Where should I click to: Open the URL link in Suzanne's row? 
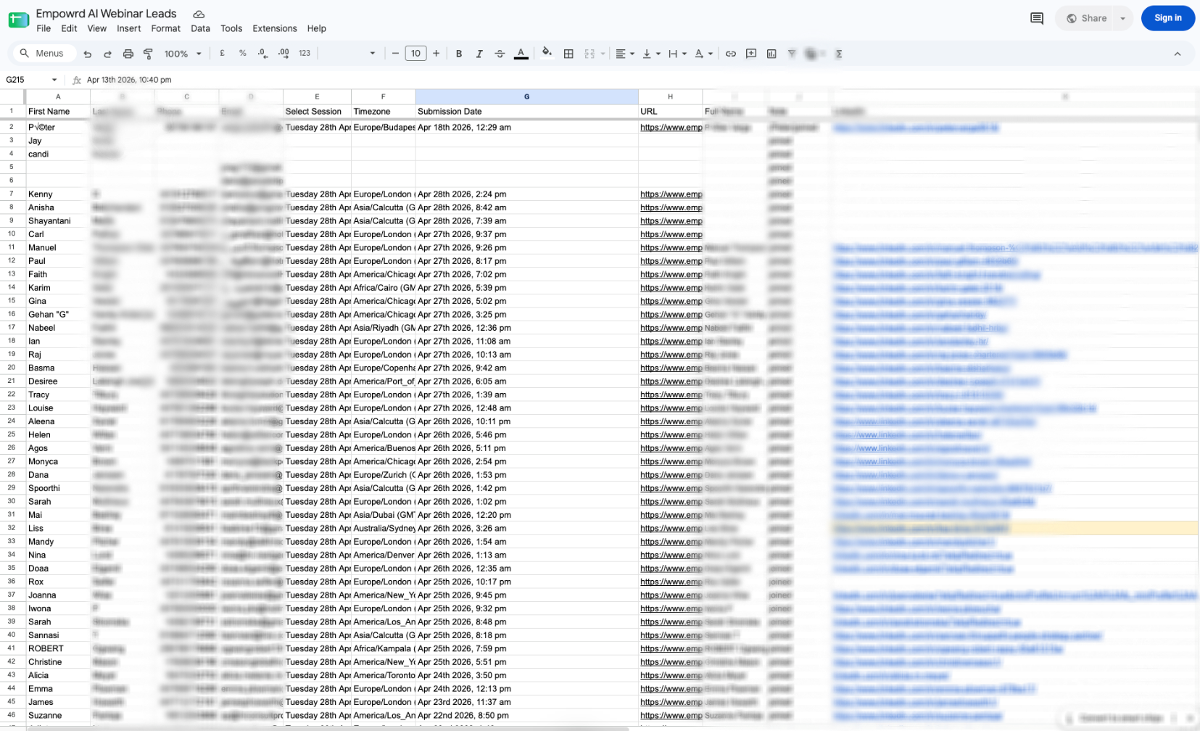(x=671, y=716)
